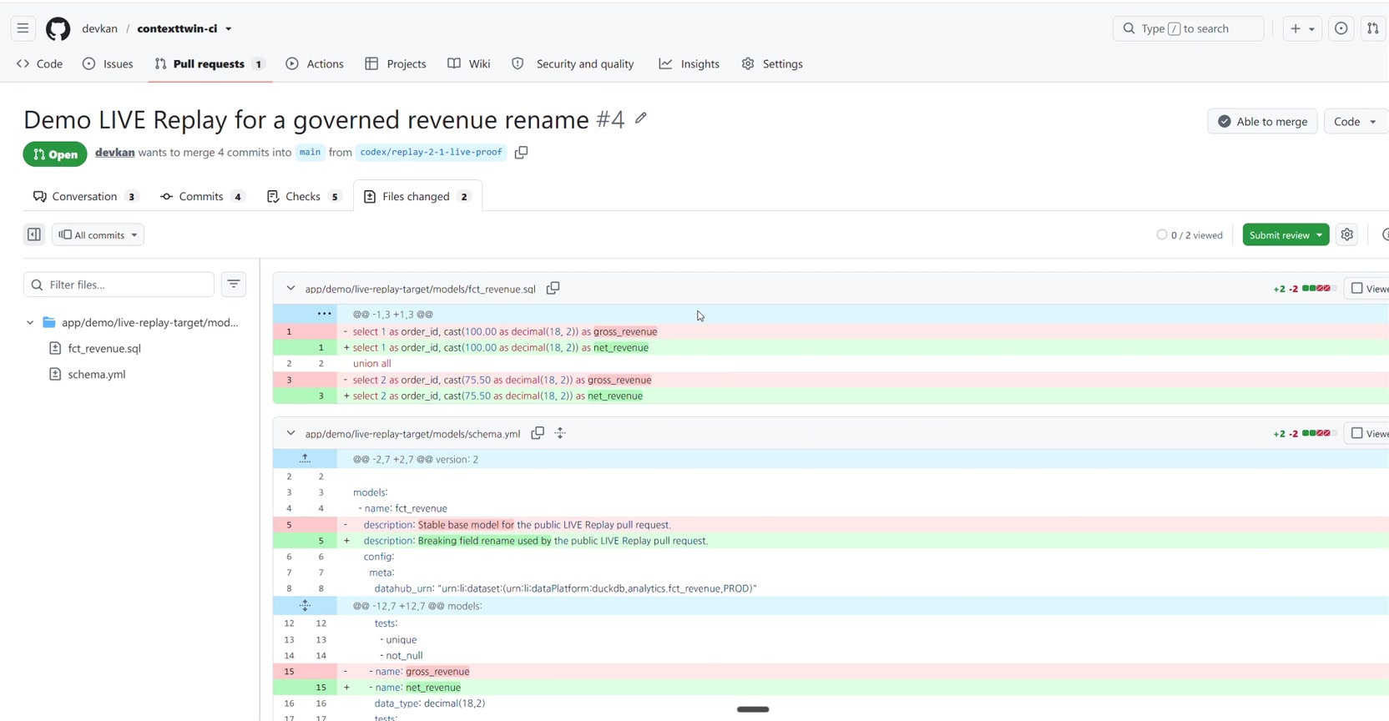
Task: Click the contexttwin-ci repository link
Action: coord(177,28)
